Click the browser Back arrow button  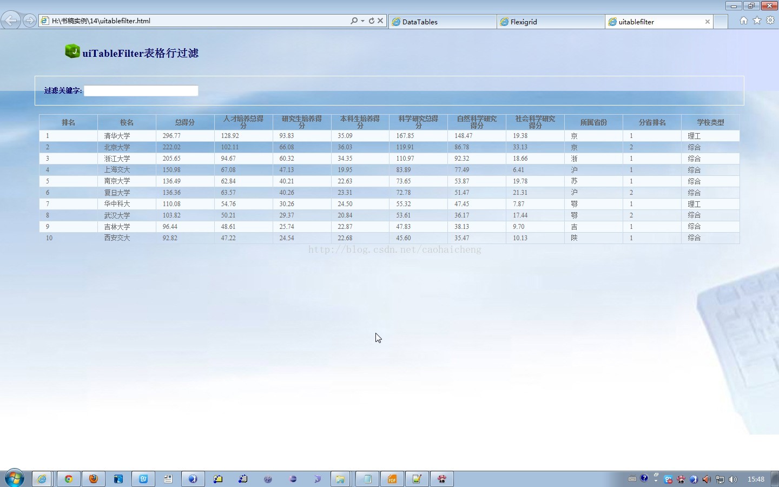click(x=11, y=21)
